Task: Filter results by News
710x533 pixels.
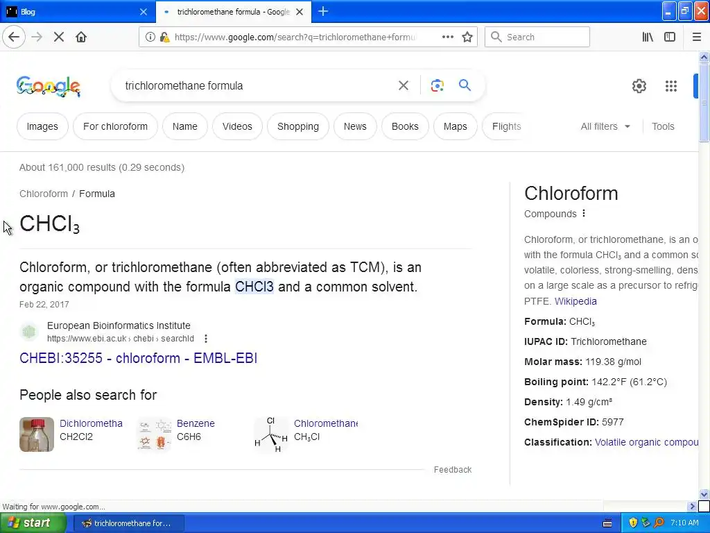Action: point(355,126)
